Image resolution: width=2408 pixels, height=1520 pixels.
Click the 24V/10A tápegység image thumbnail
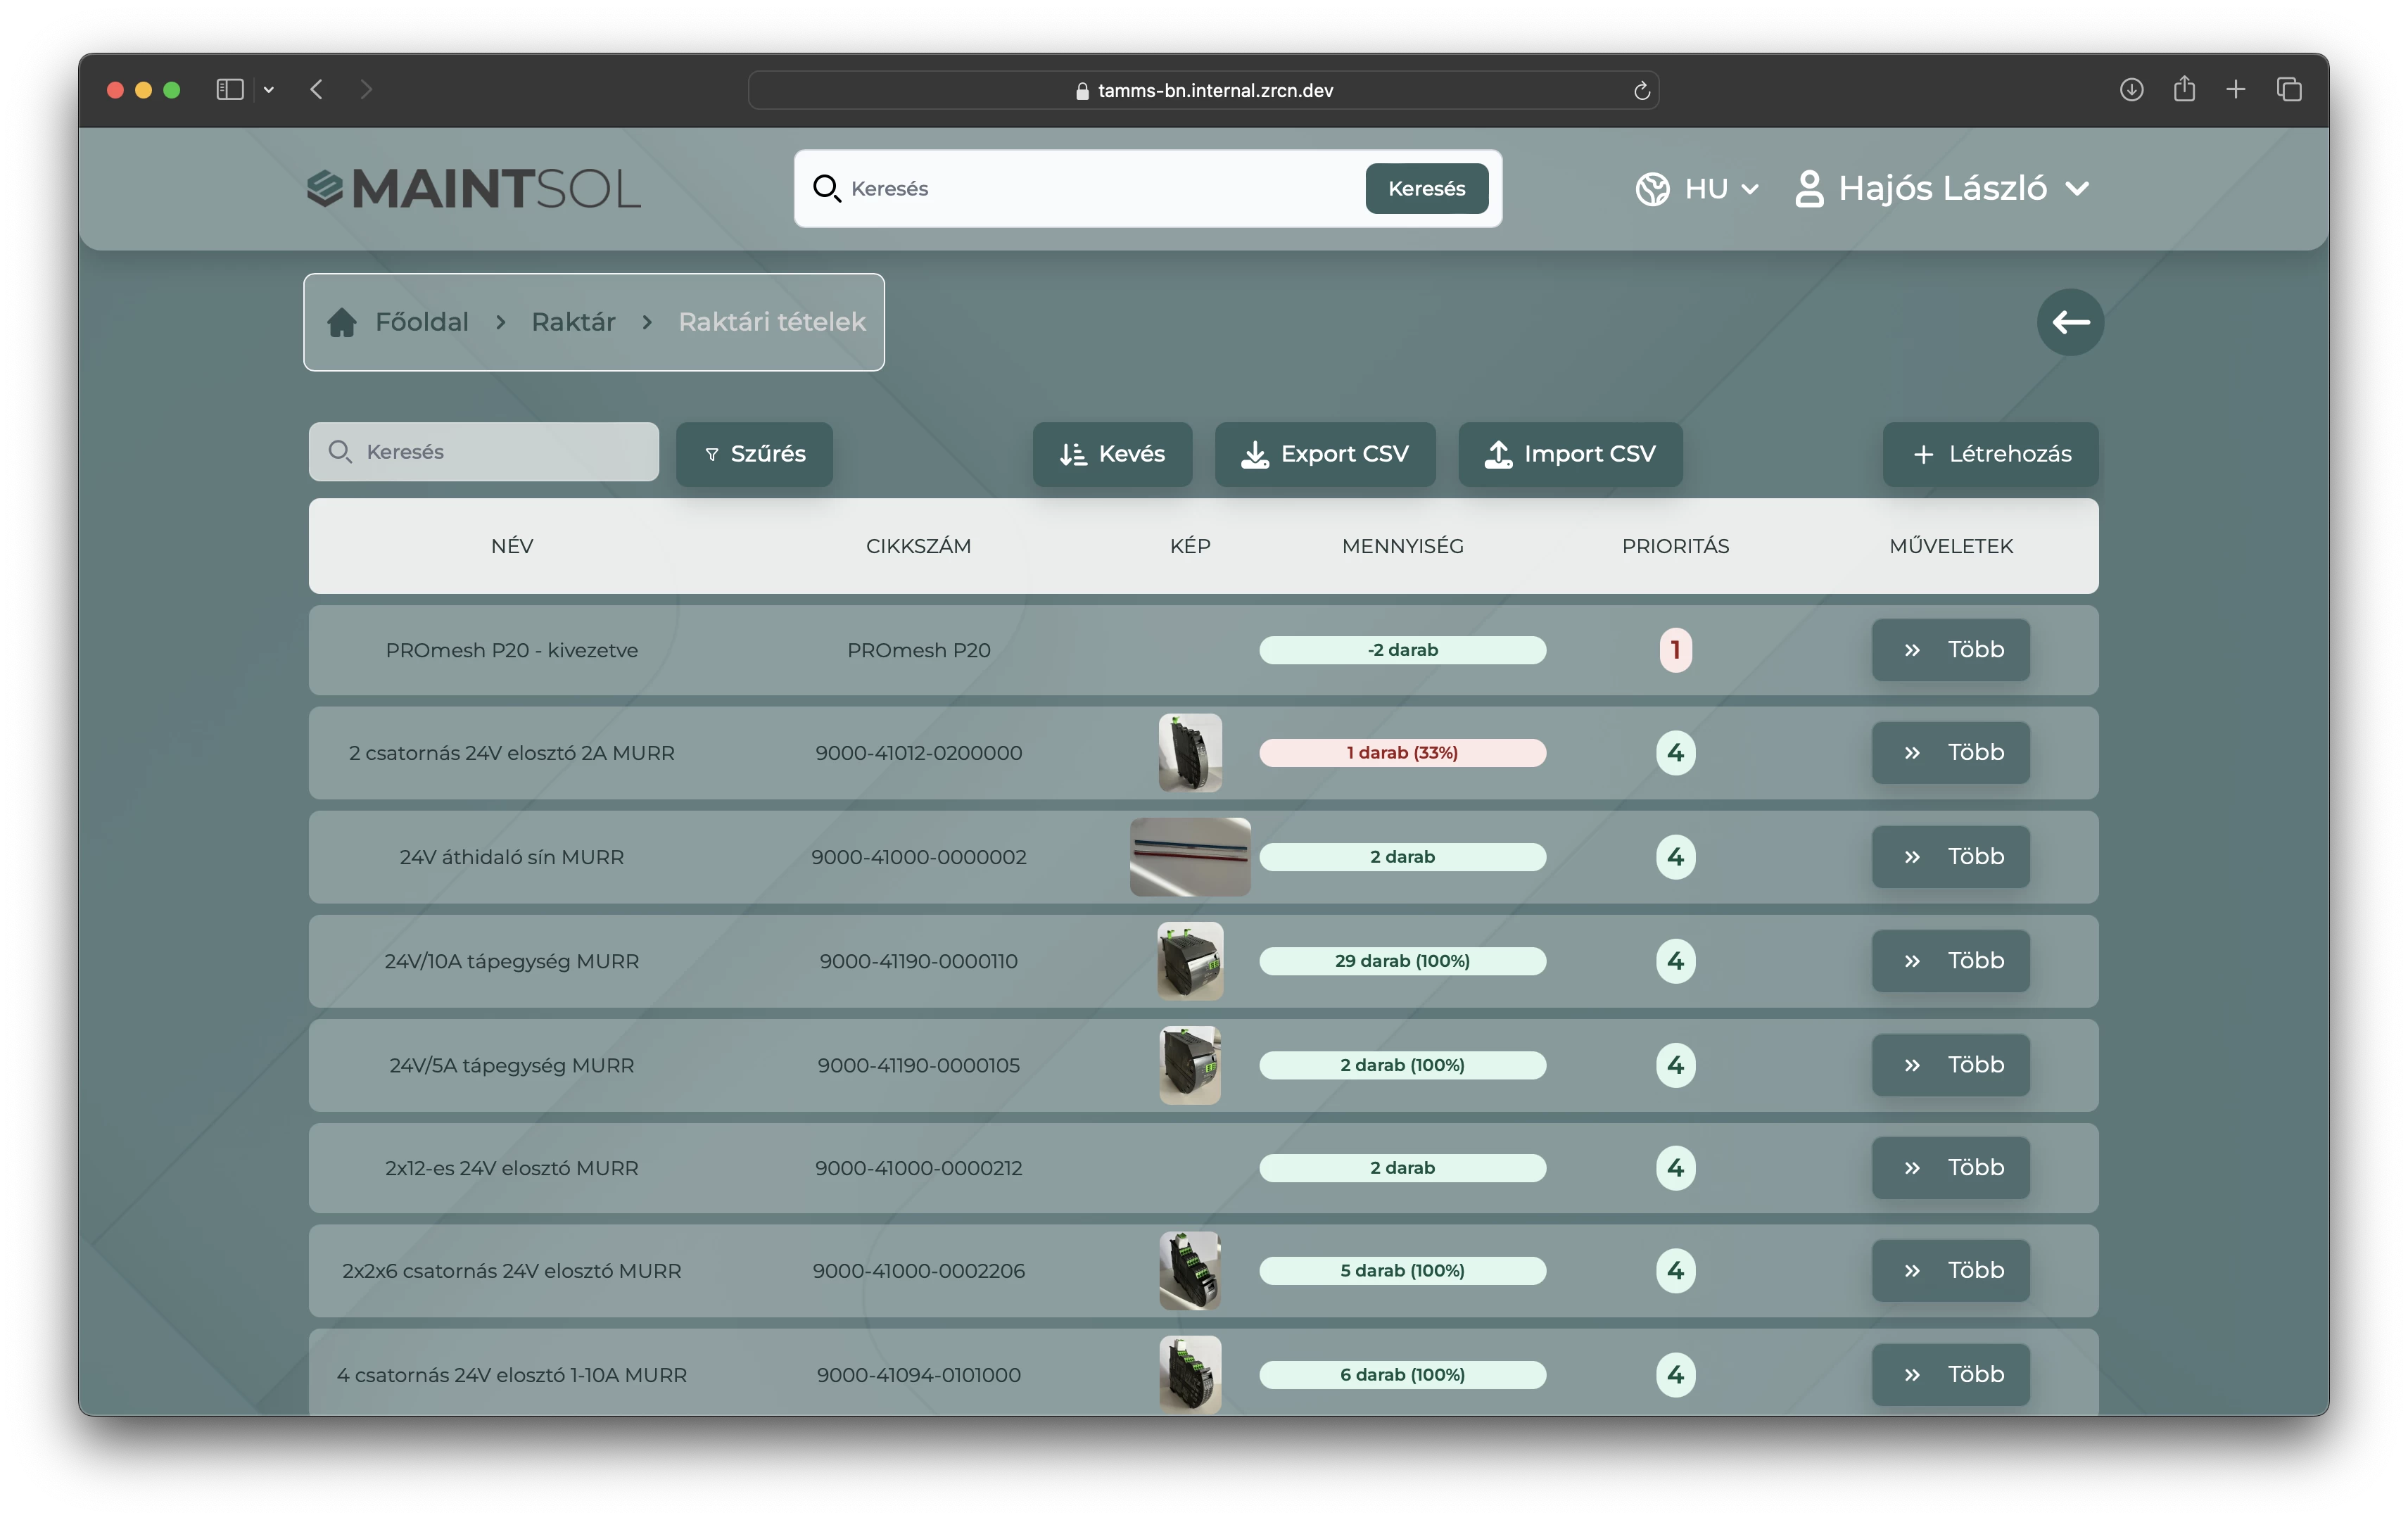1190,961
